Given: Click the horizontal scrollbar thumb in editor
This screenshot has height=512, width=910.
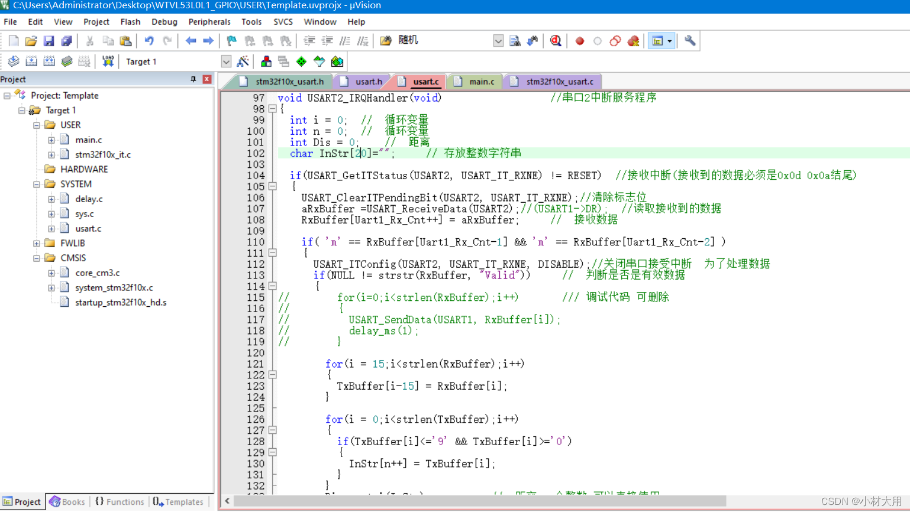Looking at the screenshot, I should click(x=480, y=501).
